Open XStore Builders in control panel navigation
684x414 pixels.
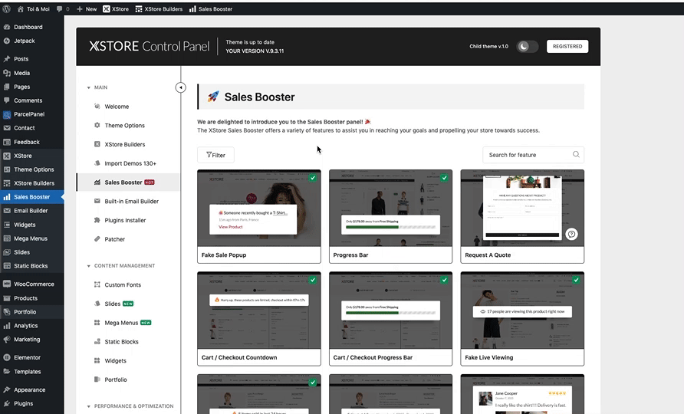pyautogui.click(x=125, y=144)
